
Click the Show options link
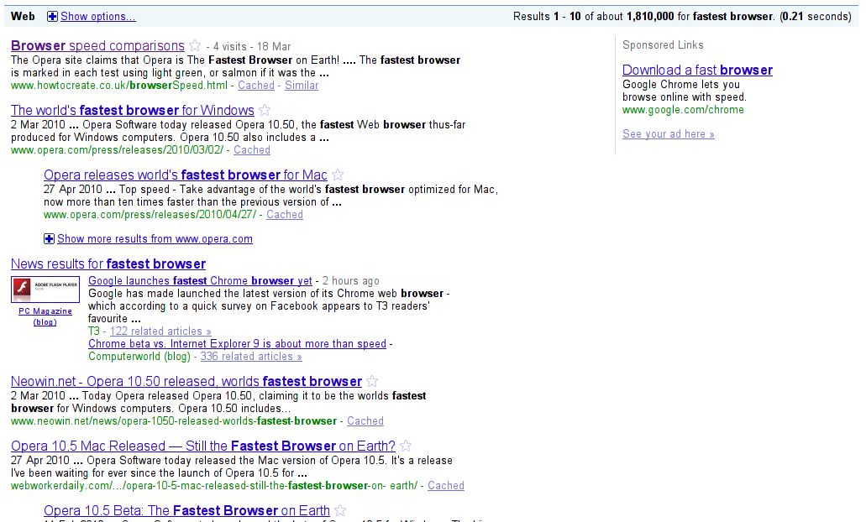pyautogui.click(x=97, y=17)
